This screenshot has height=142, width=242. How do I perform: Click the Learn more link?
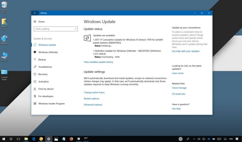178,73
